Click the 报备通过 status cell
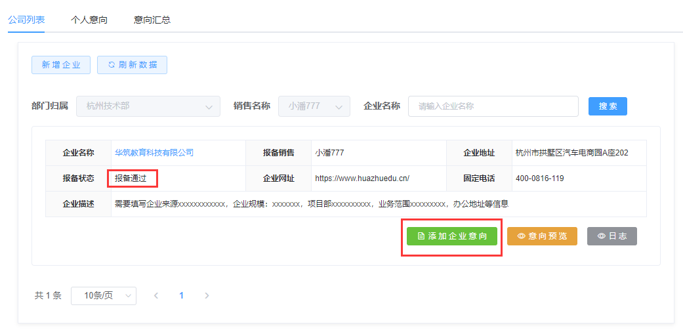 [131, 178]
